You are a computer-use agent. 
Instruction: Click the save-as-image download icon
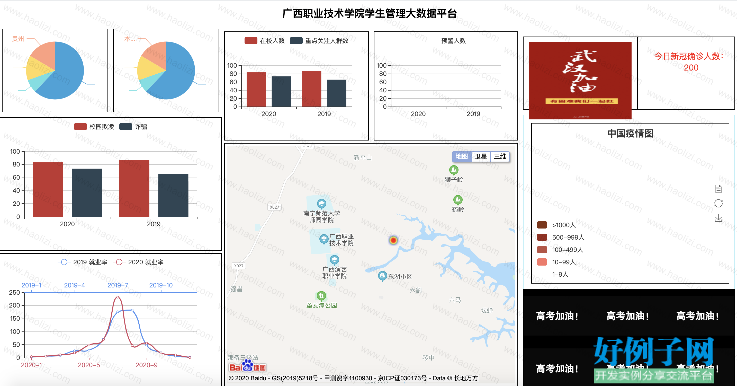coord(718,218)
